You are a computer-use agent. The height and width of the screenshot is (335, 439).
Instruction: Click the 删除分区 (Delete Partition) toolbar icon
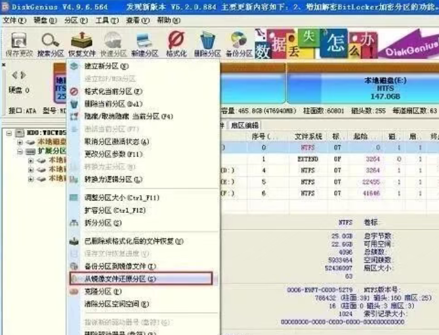click(x=207, y=44)
